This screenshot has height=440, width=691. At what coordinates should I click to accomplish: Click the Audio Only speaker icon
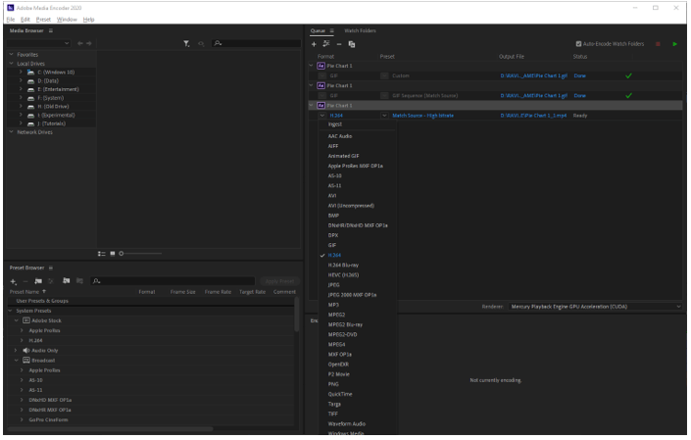click(26, 351)
